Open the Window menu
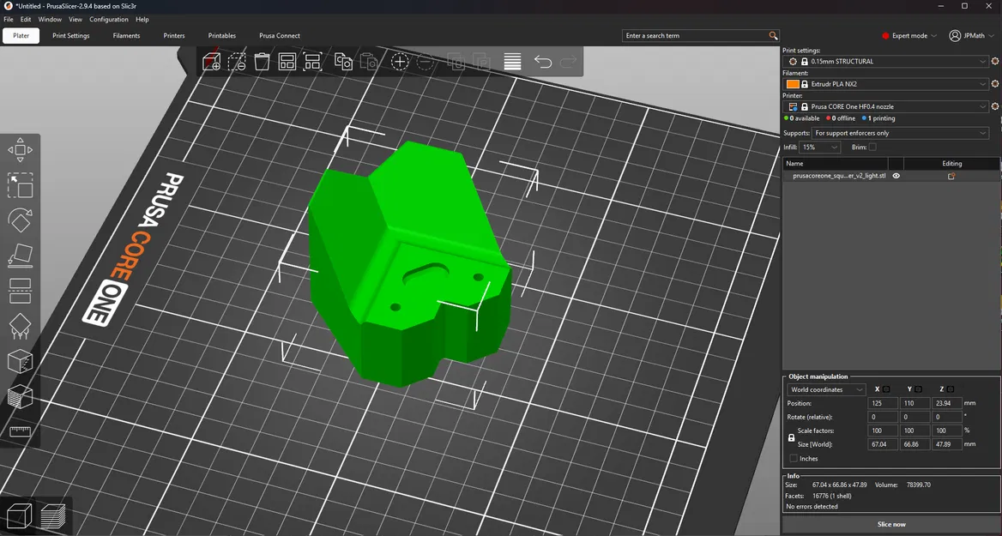This screenshot has height=536, width=1002. click(50, 19)
